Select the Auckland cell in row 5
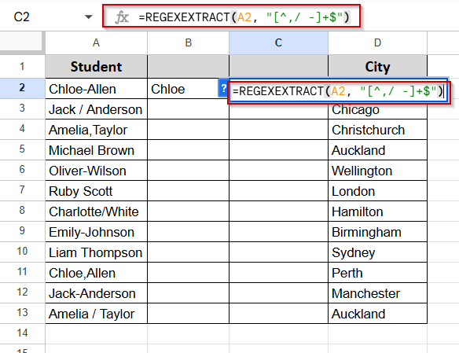Image resolution: width=459 pixels, height=353 pixels. 377,150
